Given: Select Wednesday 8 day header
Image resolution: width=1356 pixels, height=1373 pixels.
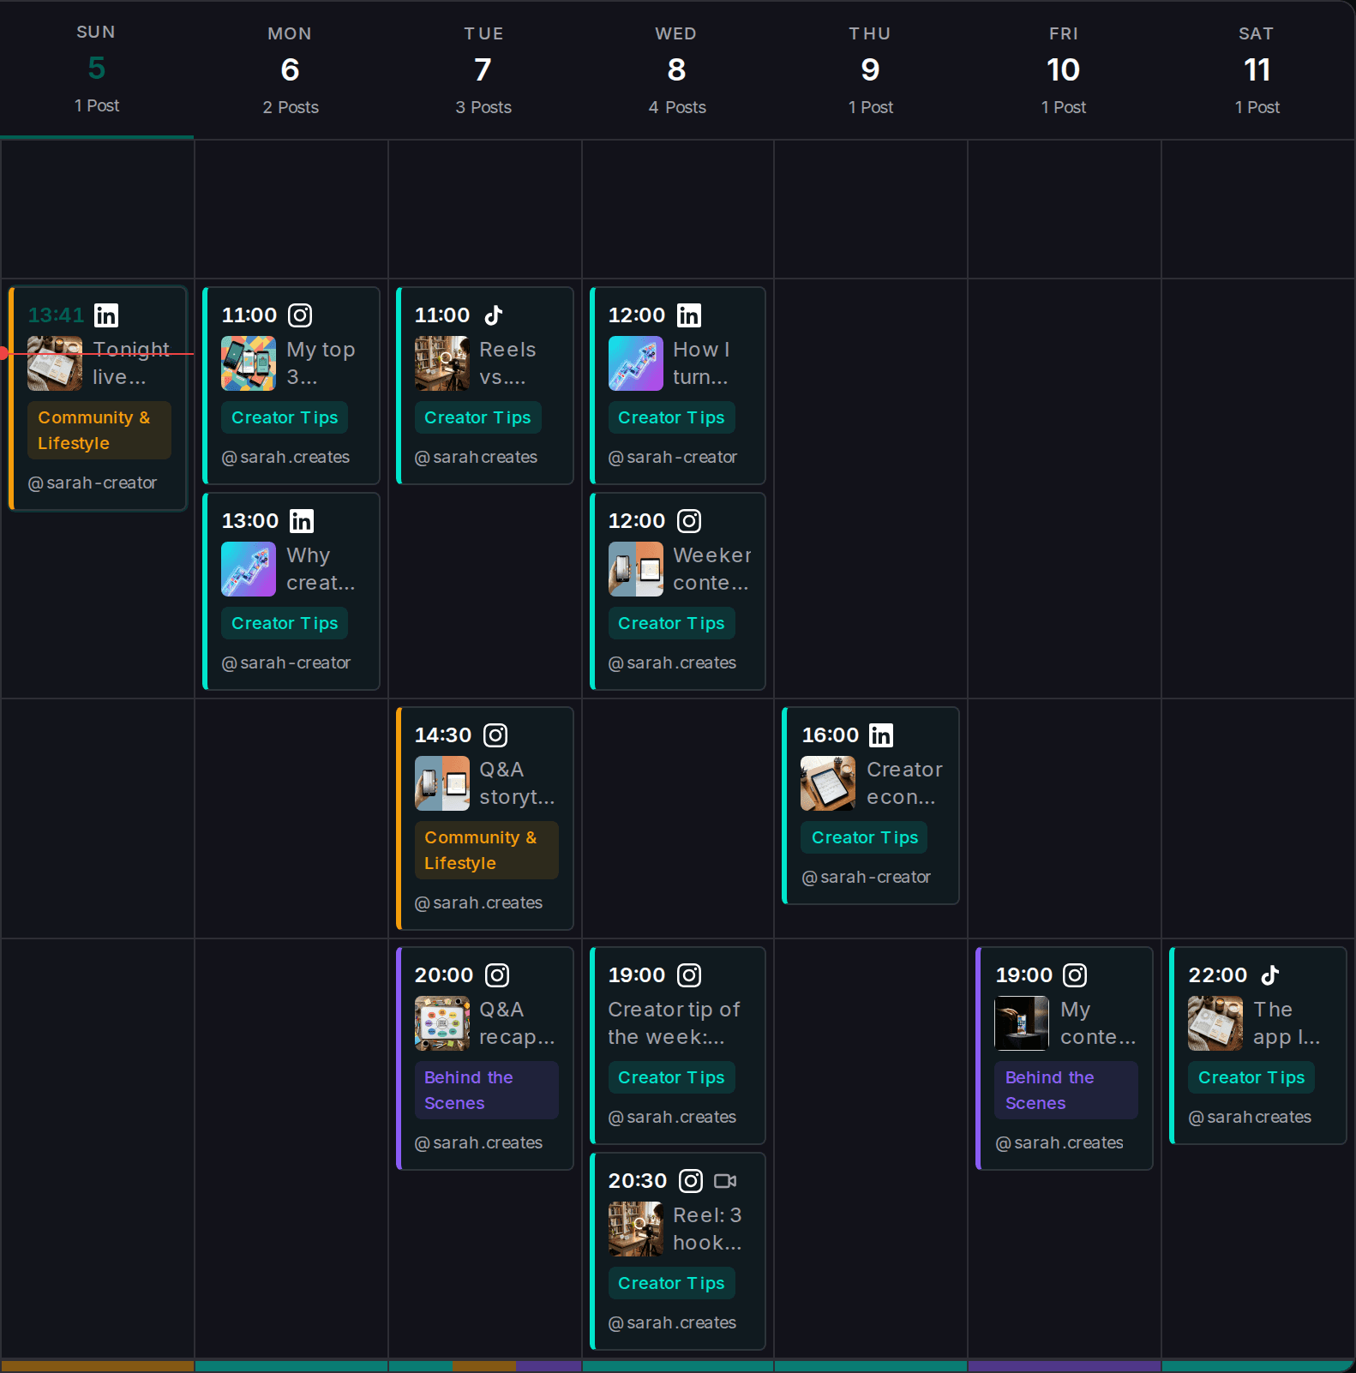Looking at the screenshot, I should point(677,69).
